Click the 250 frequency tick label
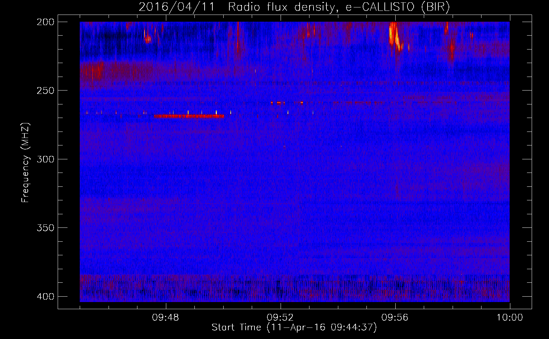 [45, 91]
